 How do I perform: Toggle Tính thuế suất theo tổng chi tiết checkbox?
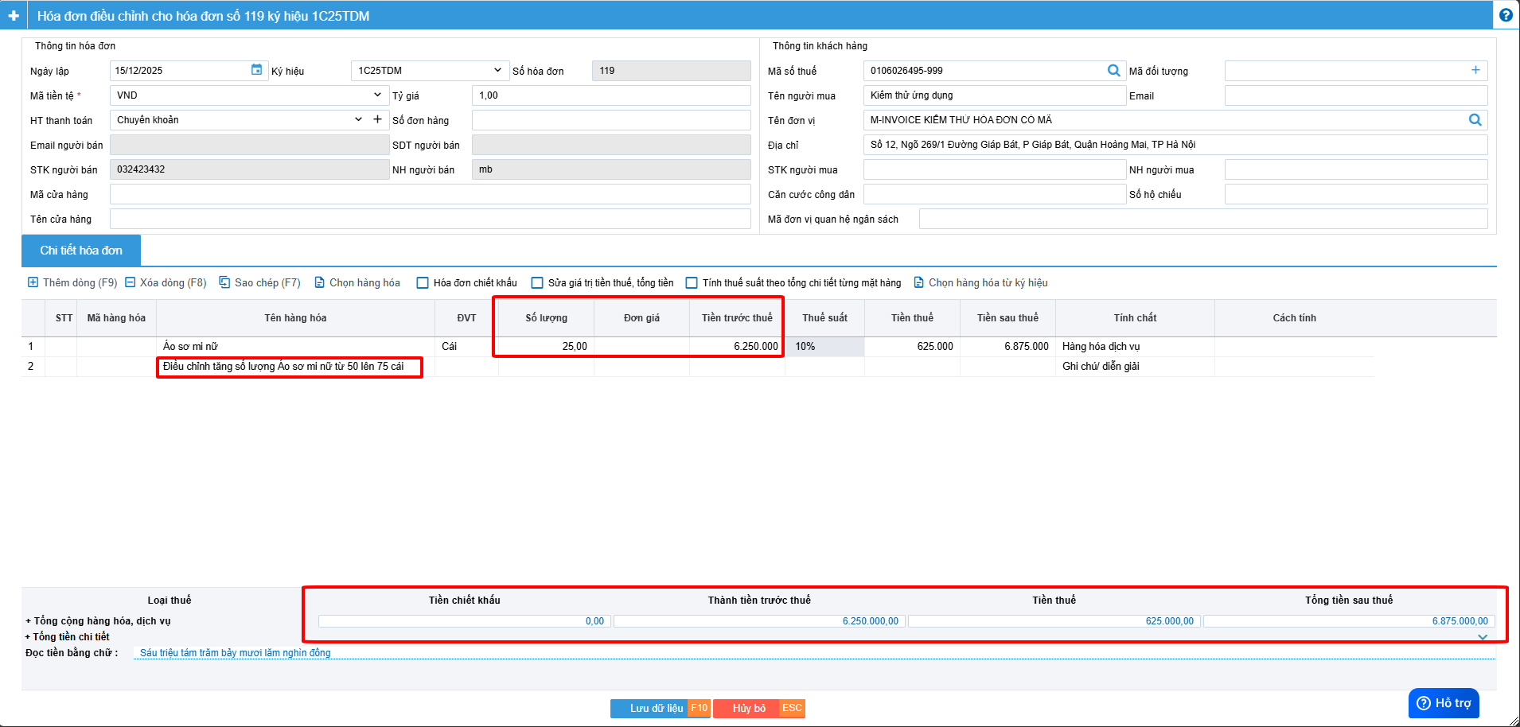tap(692, 283)
